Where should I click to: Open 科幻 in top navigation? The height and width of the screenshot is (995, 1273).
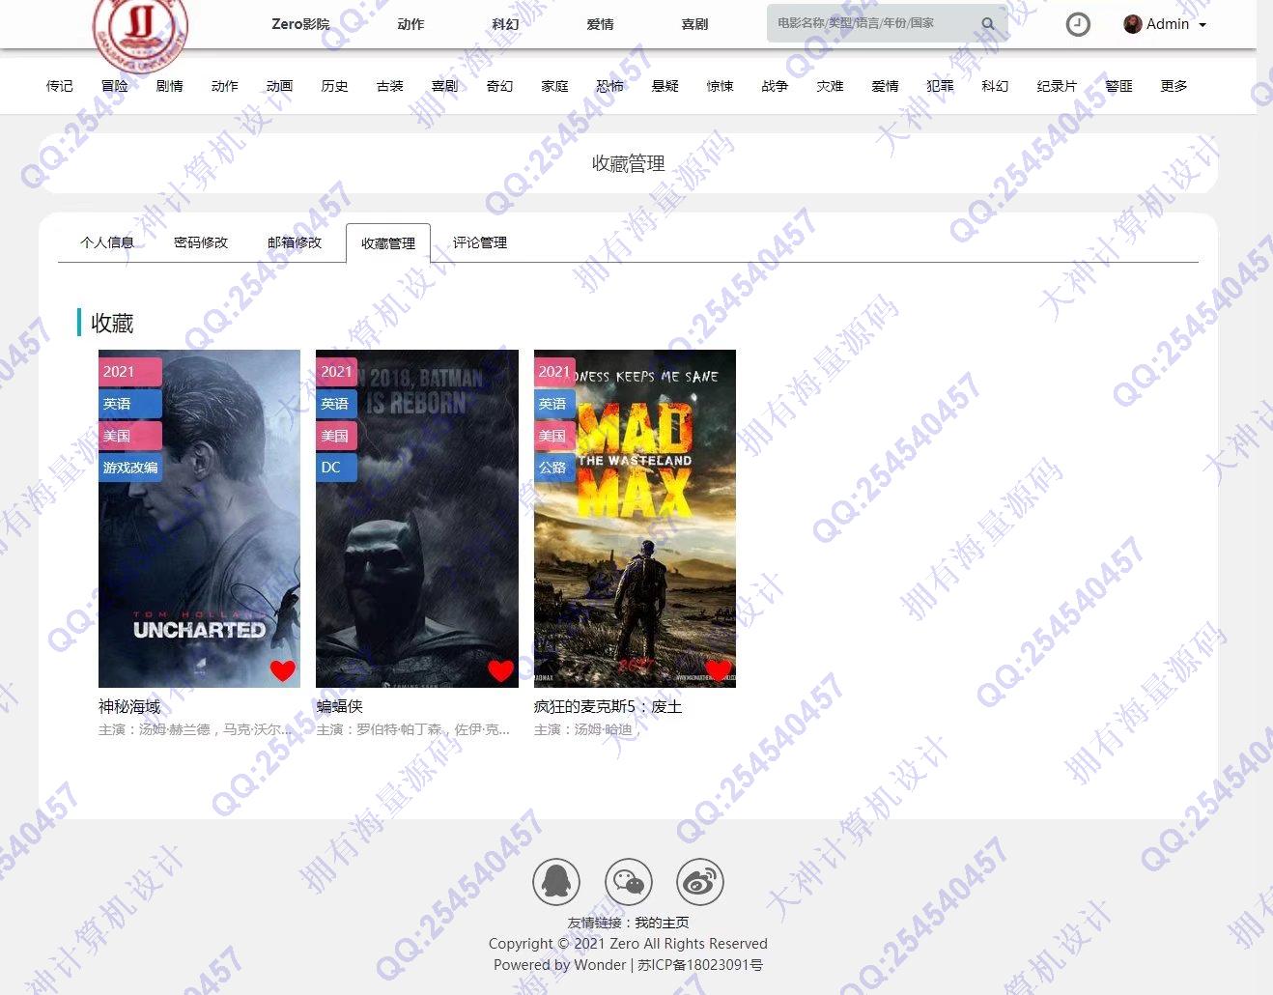tap(505, 24)
